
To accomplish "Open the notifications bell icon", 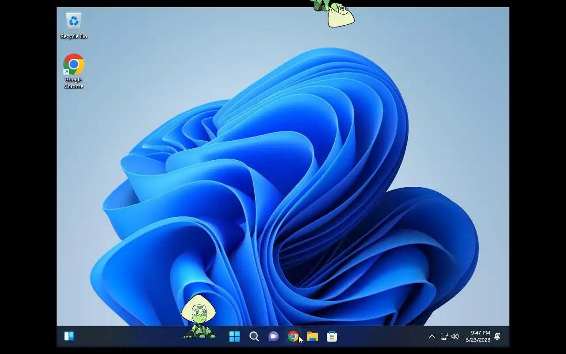I will [497, 337].
